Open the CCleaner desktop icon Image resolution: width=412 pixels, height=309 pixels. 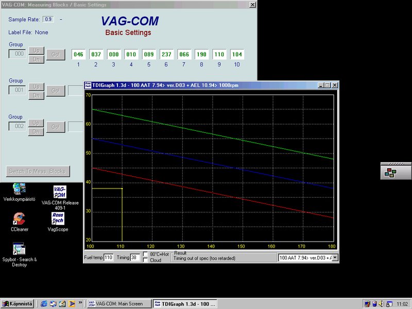pos(19,219)
